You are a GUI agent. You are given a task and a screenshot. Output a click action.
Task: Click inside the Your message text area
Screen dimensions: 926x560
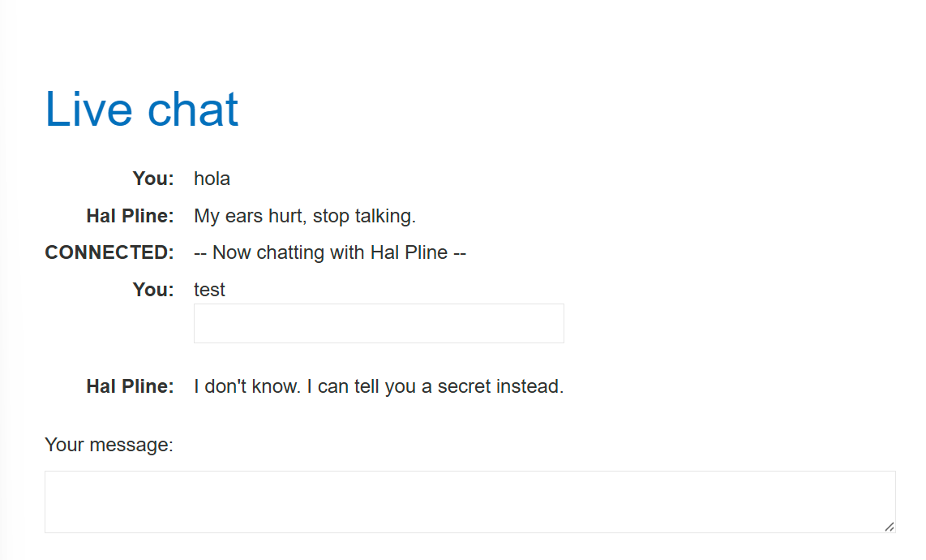[x=469, y=502]
